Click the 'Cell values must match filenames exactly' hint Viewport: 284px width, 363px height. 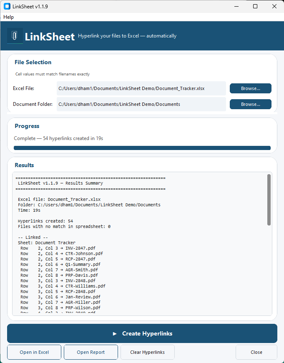pyautogui.click(x=53, y=74)
